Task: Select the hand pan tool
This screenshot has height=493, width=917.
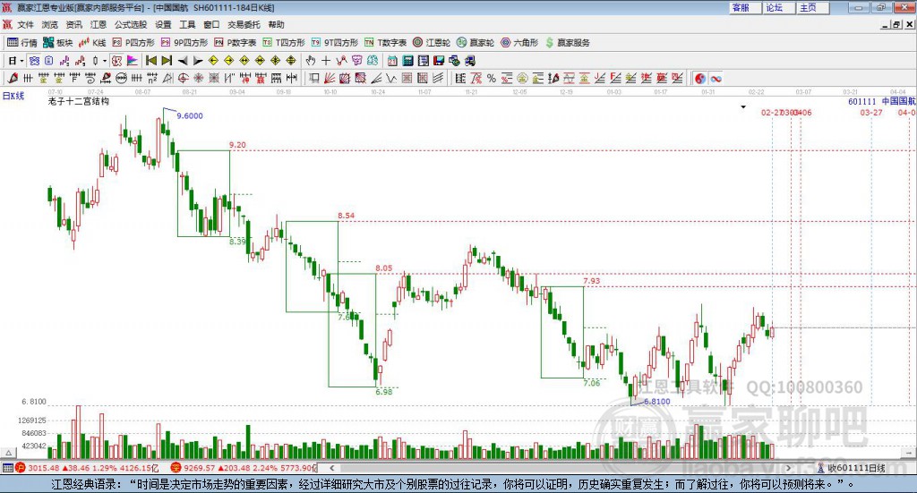Action: 310,61
